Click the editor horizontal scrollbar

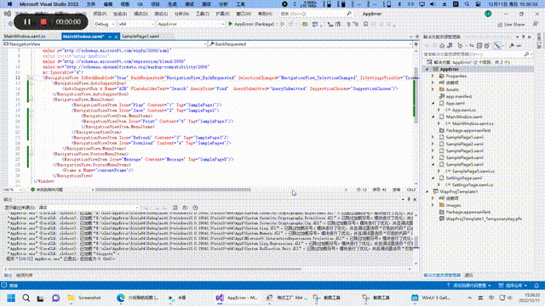pos(173,190)
